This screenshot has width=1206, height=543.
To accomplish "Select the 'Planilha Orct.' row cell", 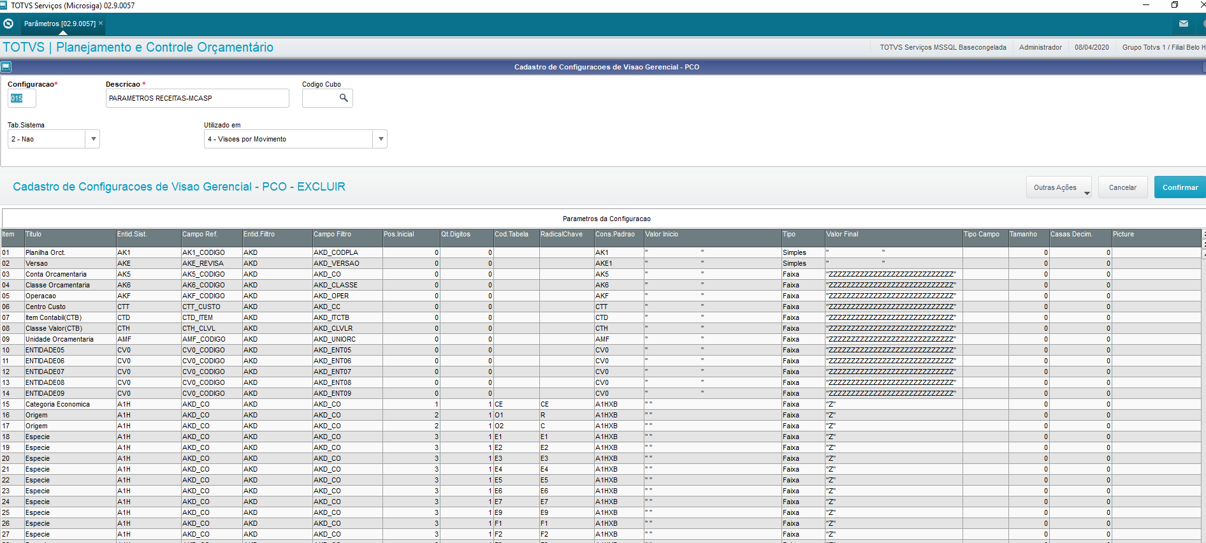I will (70, 252).
